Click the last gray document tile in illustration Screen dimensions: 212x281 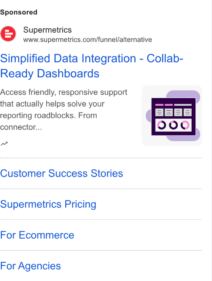coord(187,112)
